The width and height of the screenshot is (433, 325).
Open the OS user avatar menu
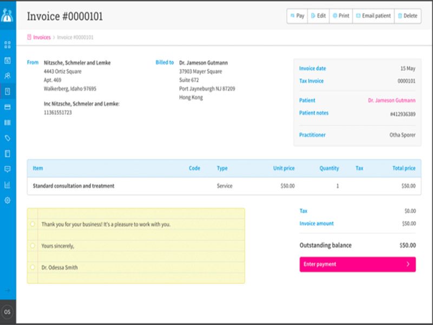(8, 312)
